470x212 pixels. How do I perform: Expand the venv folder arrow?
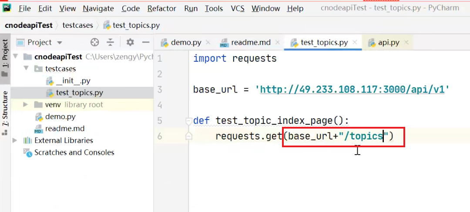[26, 104]
